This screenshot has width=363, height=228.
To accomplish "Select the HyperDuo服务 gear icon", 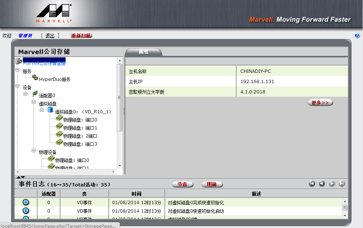I will click(x=35, y=77).
